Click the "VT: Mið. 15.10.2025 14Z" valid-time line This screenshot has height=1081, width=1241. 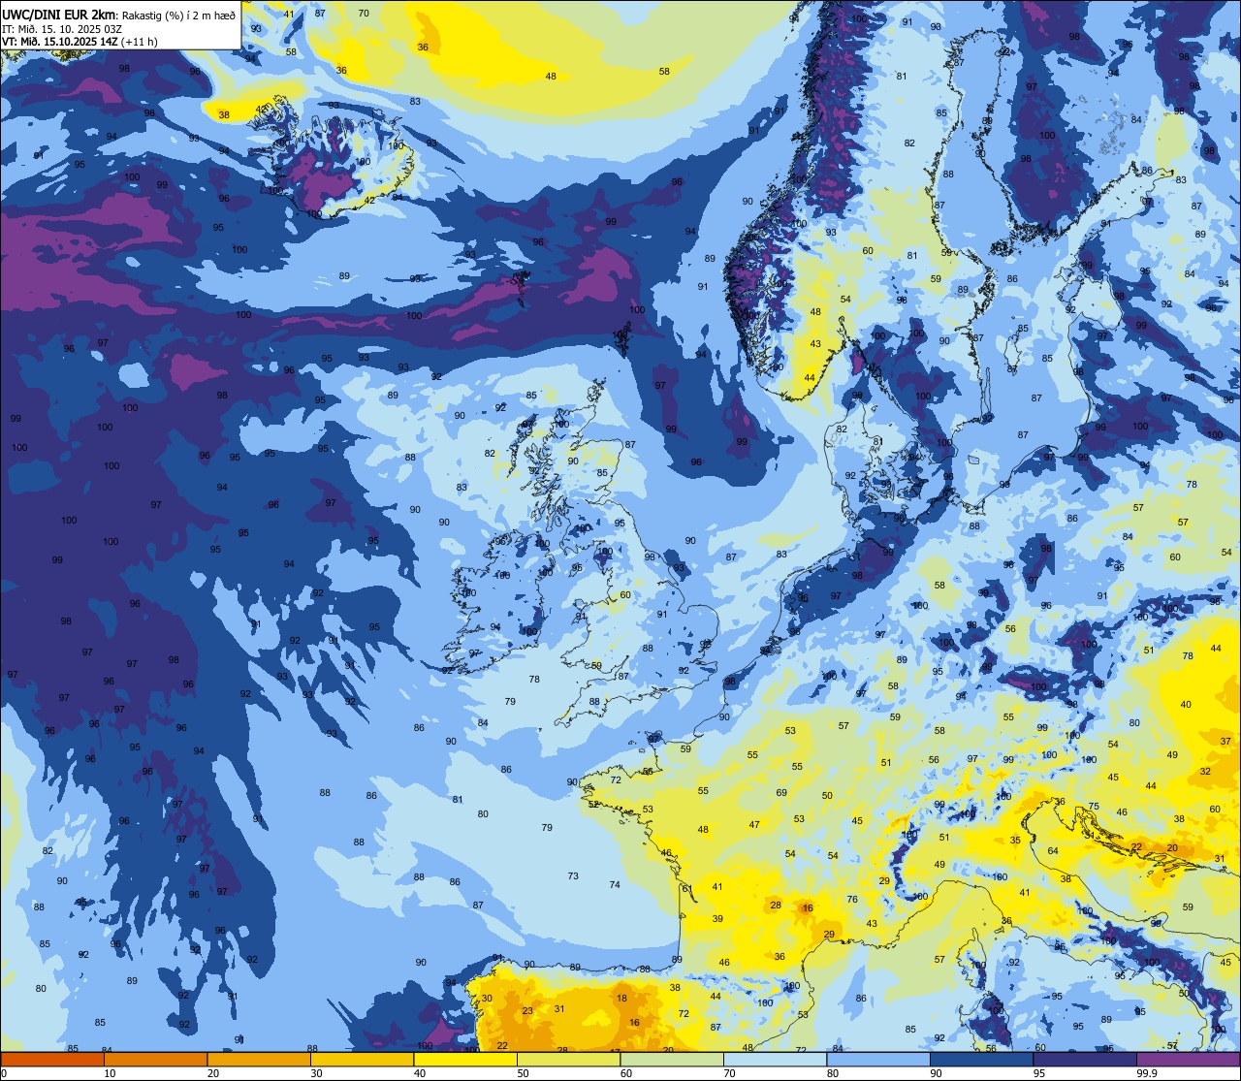59,42
